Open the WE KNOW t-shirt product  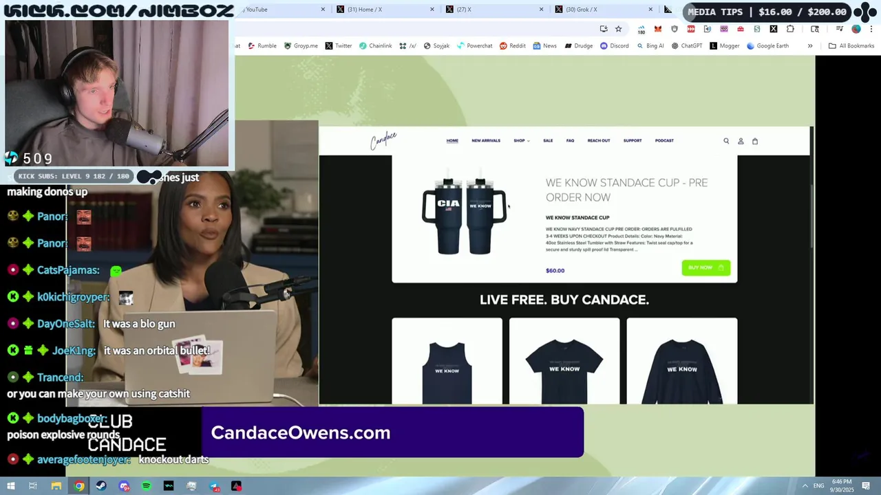tap(564, 361)
